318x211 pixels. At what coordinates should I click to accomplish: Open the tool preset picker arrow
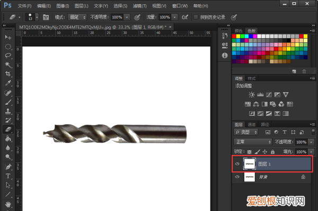pos(20,17)
